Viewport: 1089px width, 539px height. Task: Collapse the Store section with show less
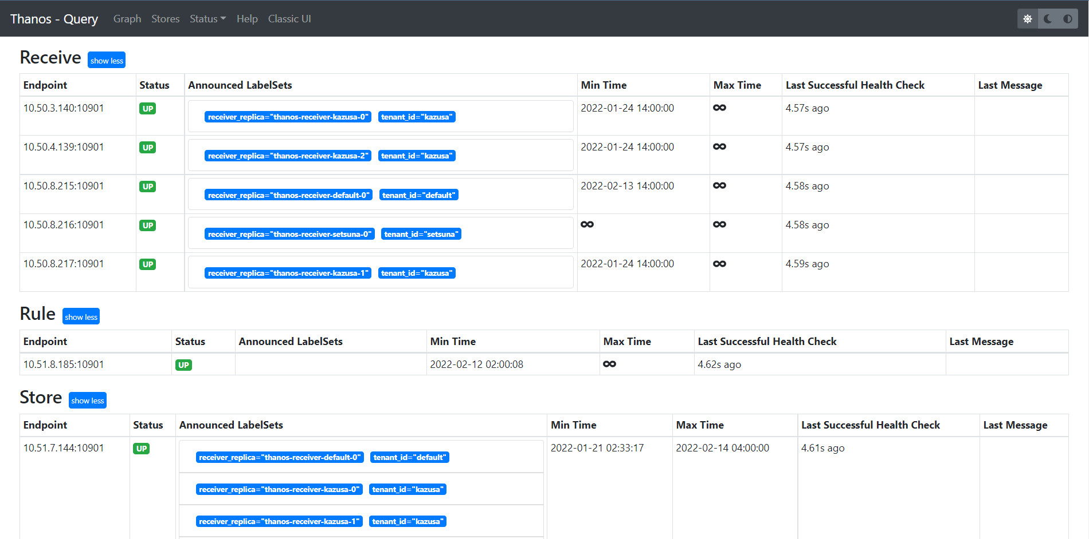(x=88, y=401)
